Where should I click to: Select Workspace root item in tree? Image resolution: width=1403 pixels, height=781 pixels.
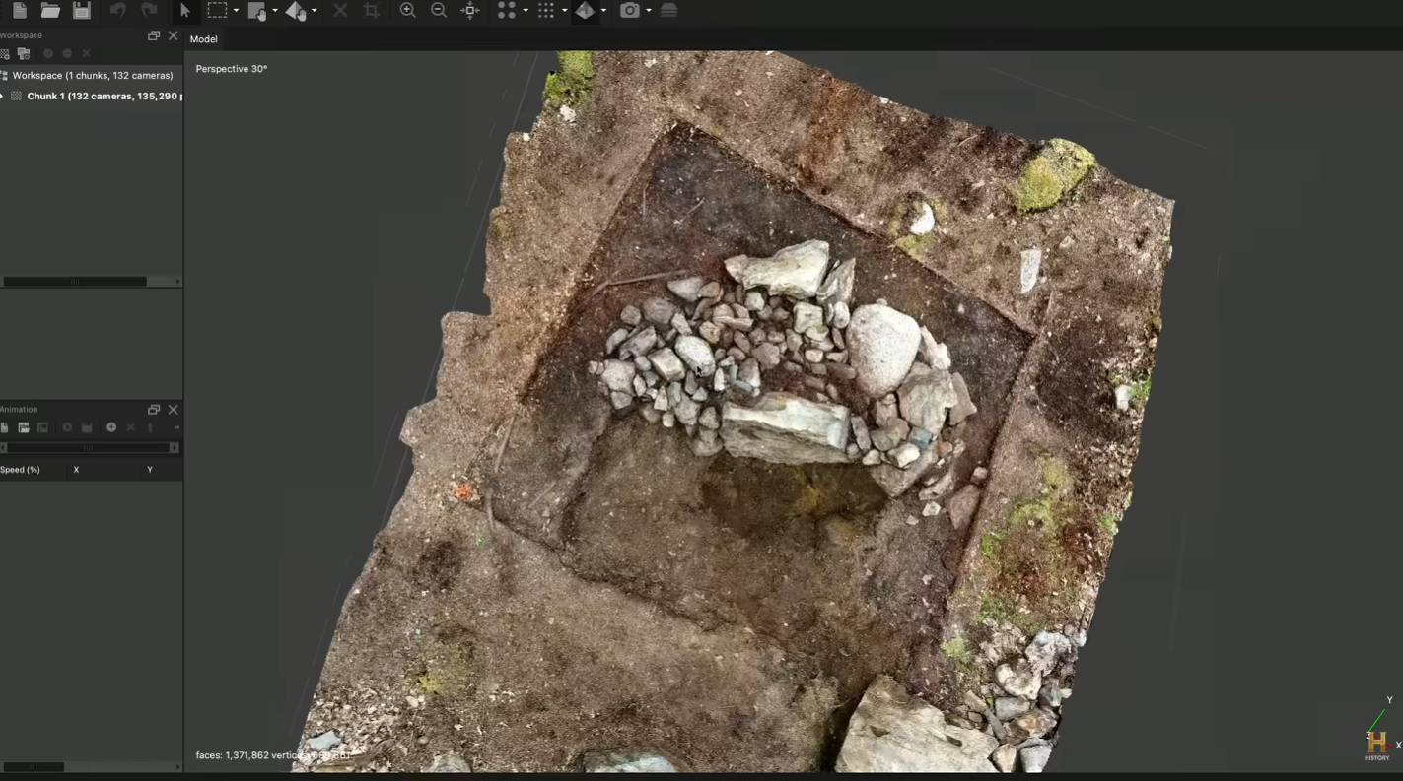click(x=92, y=76)
